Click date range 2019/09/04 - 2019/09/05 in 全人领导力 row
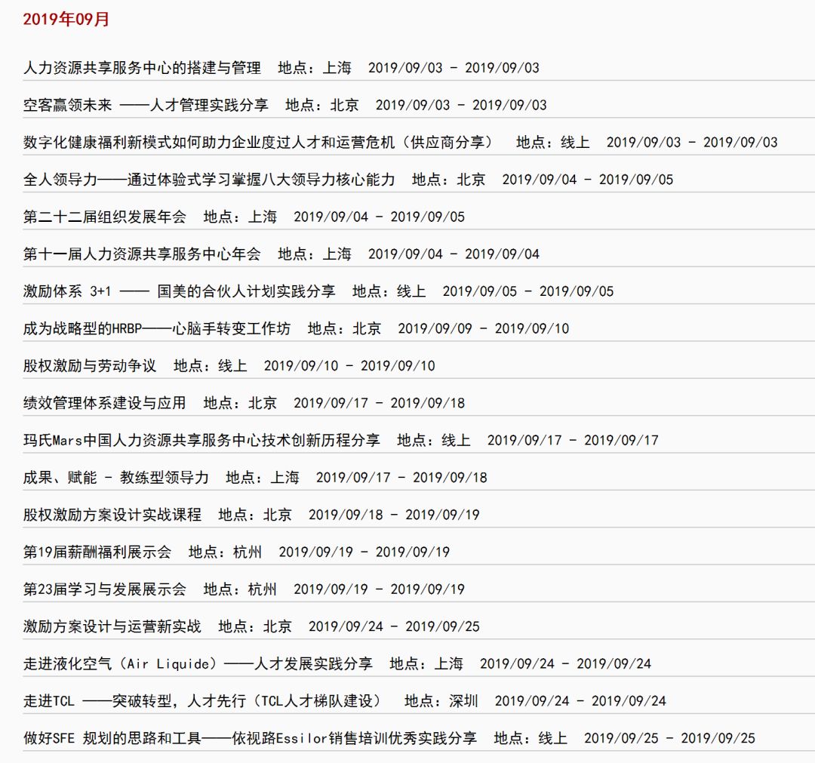Screen dimensions: 815x763 click(587, 180)
